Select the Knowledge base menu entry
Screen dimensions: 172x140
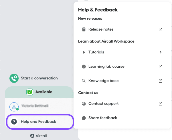(x=103, y=81)
